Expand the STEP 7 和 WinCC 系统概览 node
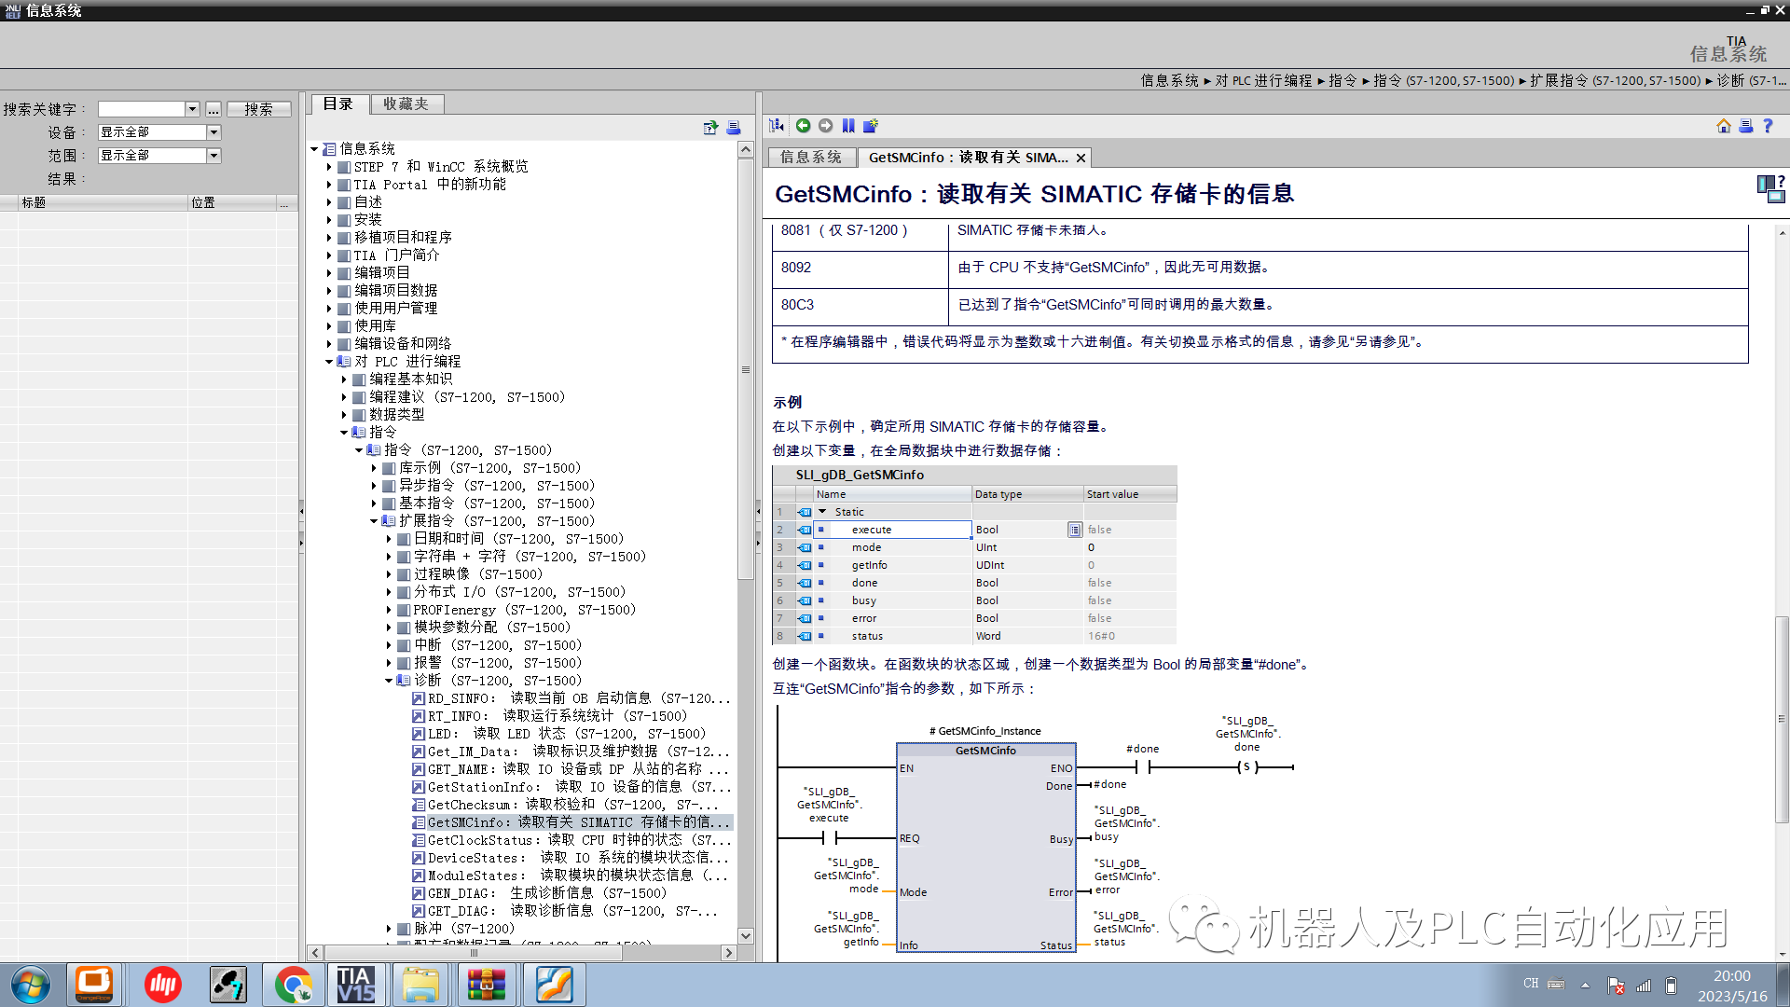Screen dimensions: 1790x1007 [329, 167]
